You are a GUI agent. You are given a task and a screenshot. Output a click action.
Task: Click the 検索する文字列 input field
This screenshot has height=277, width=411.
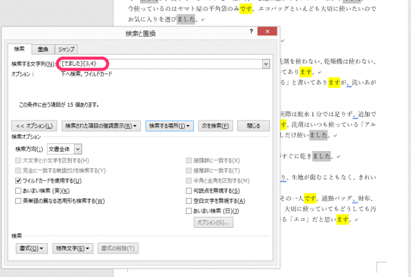[x=161, y=64]
